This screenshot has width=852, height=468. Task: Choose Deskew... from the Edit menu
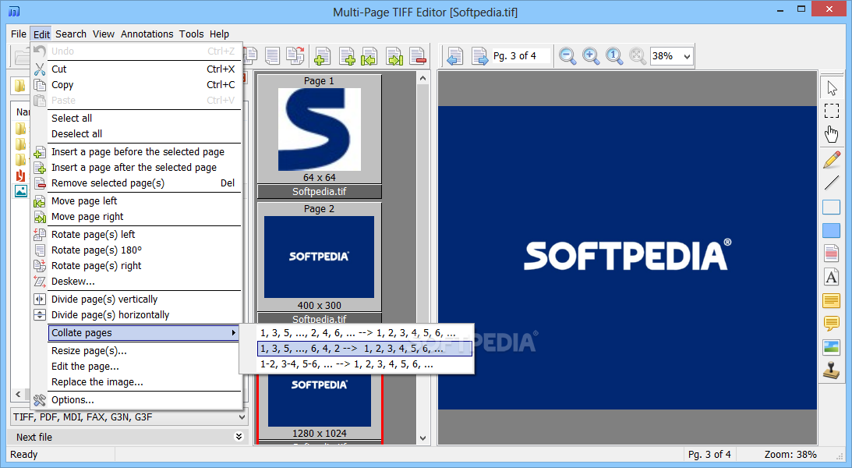point(136,282)
